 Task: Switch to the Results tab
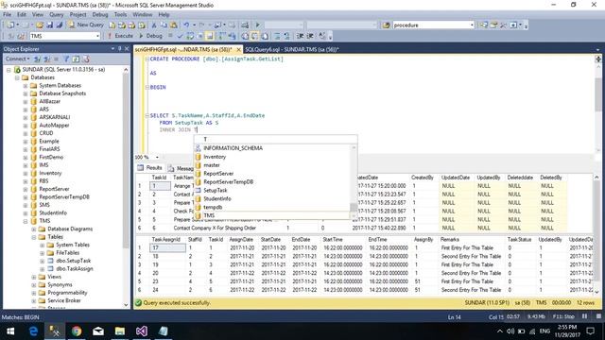[150, 168]
